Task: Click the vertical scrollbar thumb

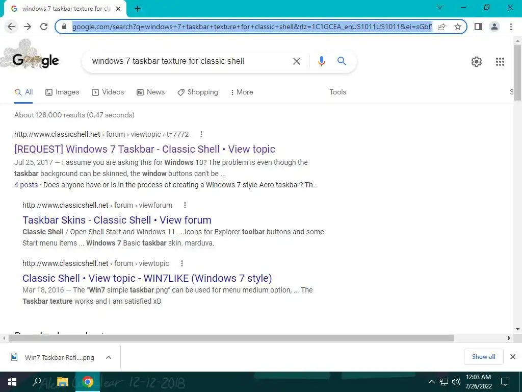Action: pyautogui.click(x=517, y=72)
